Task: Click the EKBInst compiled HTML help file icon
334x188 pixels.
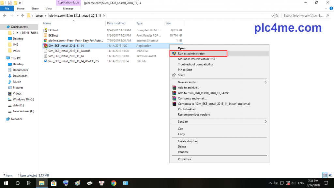Action: [x=45, y=30]
